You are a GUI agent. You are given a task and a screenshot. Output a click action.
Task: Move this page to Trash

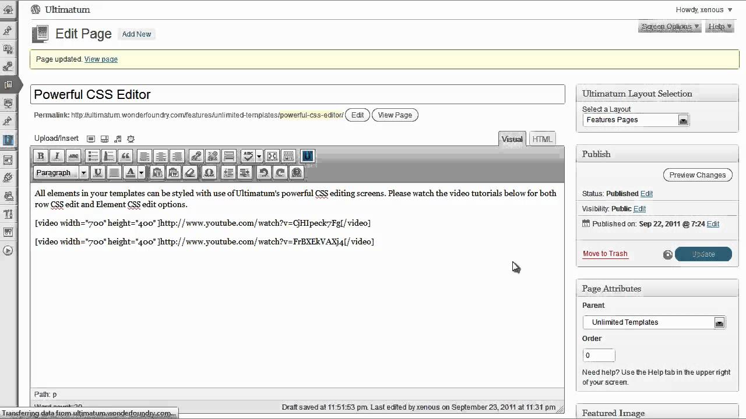point(605,254)
